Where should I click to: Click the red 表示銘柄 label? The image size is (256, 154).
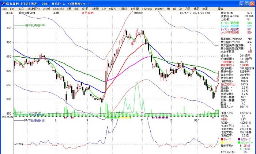click(x=87, y=12)
